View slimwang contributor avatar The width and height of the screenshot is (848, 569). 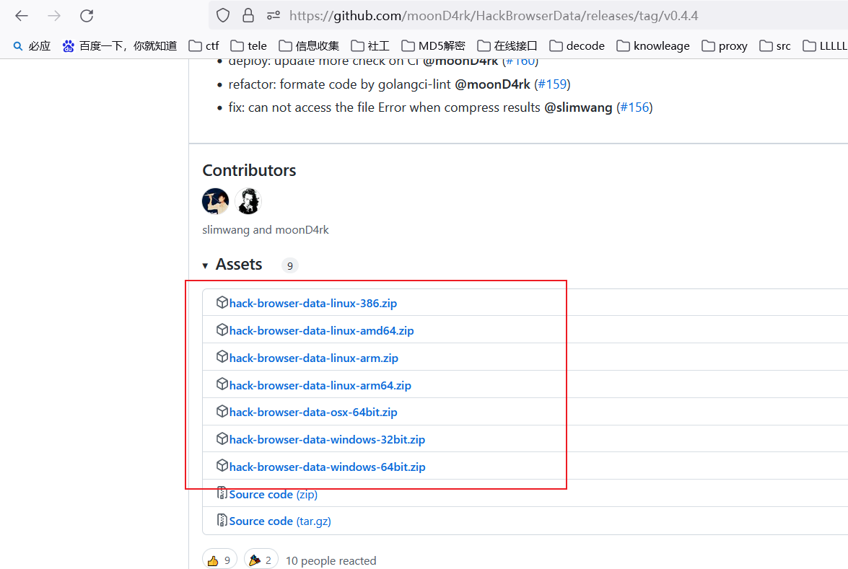pyautogui.click(x=215, y=201)
